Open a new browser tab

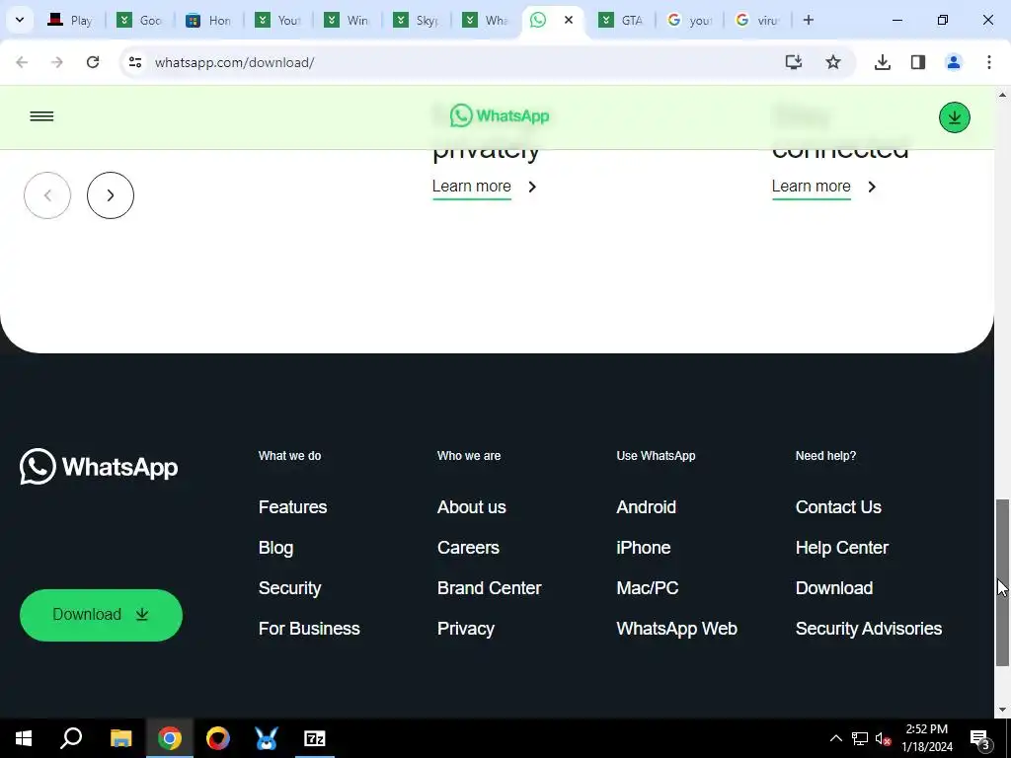point(808,20)
